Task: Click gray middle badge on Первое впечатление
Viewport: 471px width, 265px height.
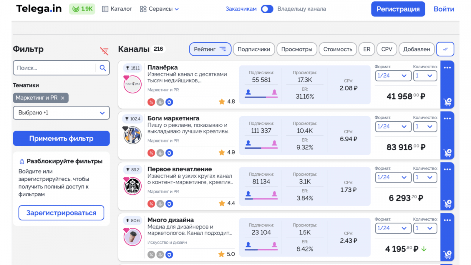Action: (x=160, y=204)
